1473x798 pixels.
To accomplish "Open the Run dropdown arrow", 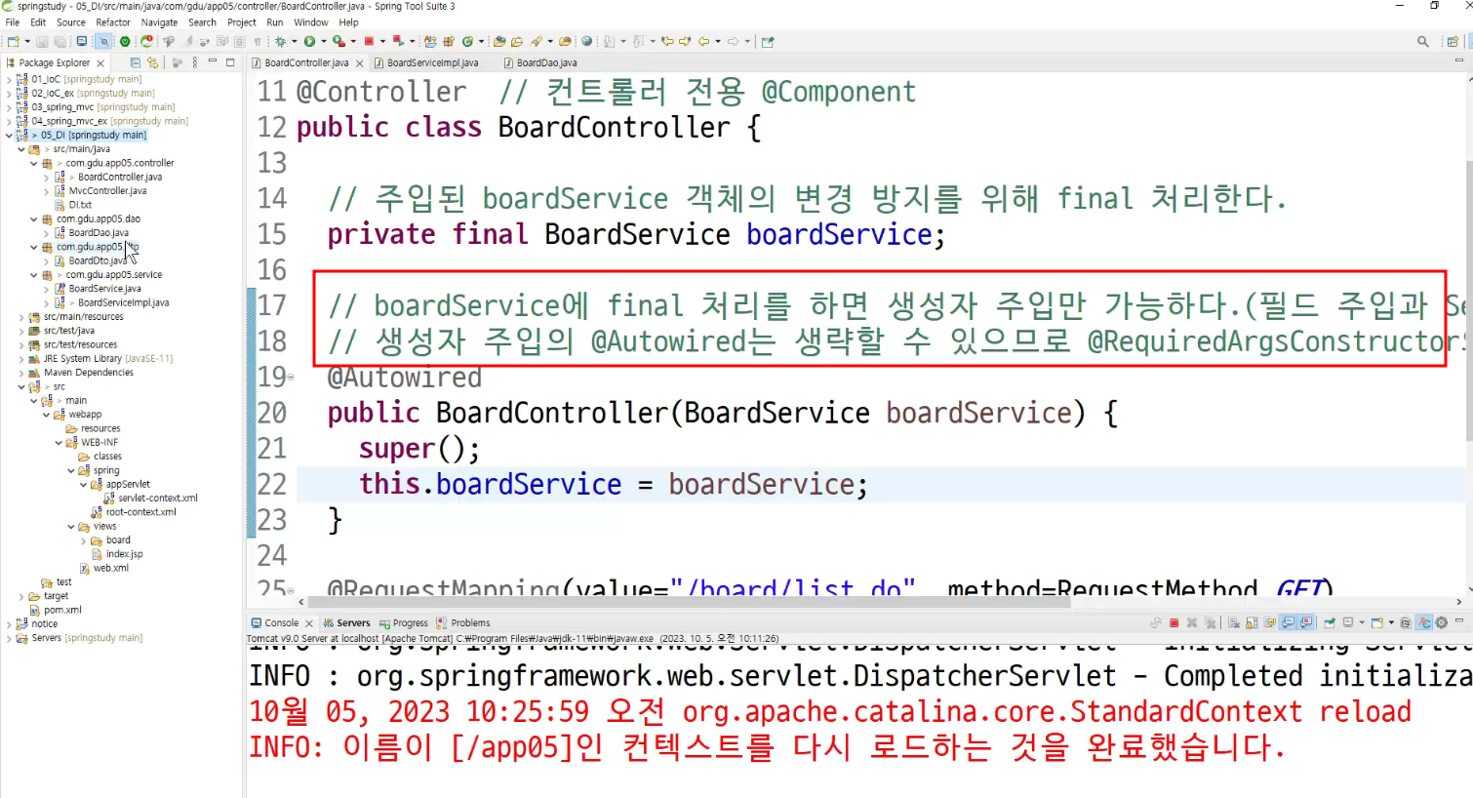I will click(324, 41).
